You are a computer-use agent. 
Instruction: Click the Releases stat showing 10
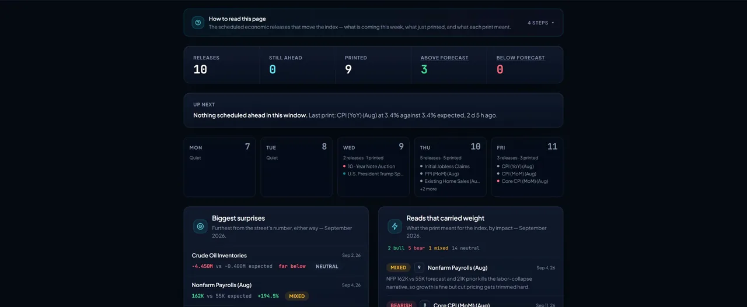tap(222, 65)
